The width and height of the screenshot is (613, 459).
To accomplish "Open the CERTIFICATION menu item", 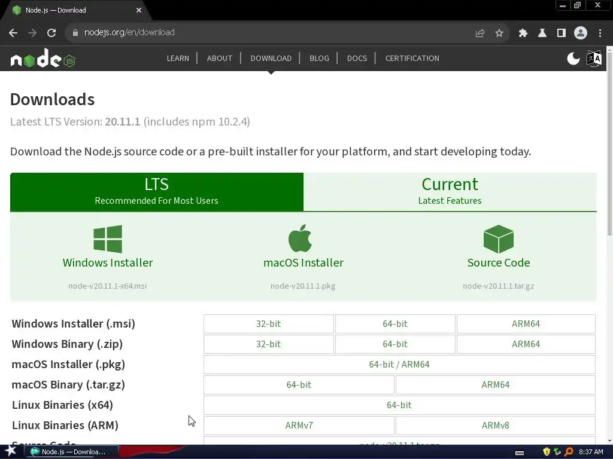I will pos(412,58).
